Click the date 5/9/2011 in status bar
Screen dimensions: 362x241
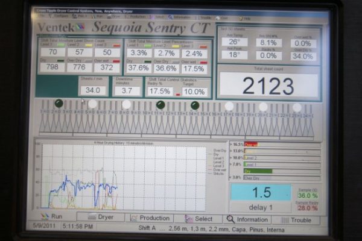point(44,225)
